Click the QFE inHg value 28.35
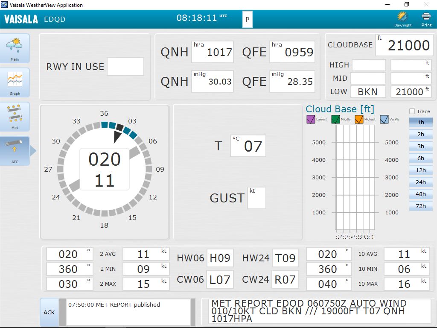This screenshot has height=328, width=437. [292, 81]
